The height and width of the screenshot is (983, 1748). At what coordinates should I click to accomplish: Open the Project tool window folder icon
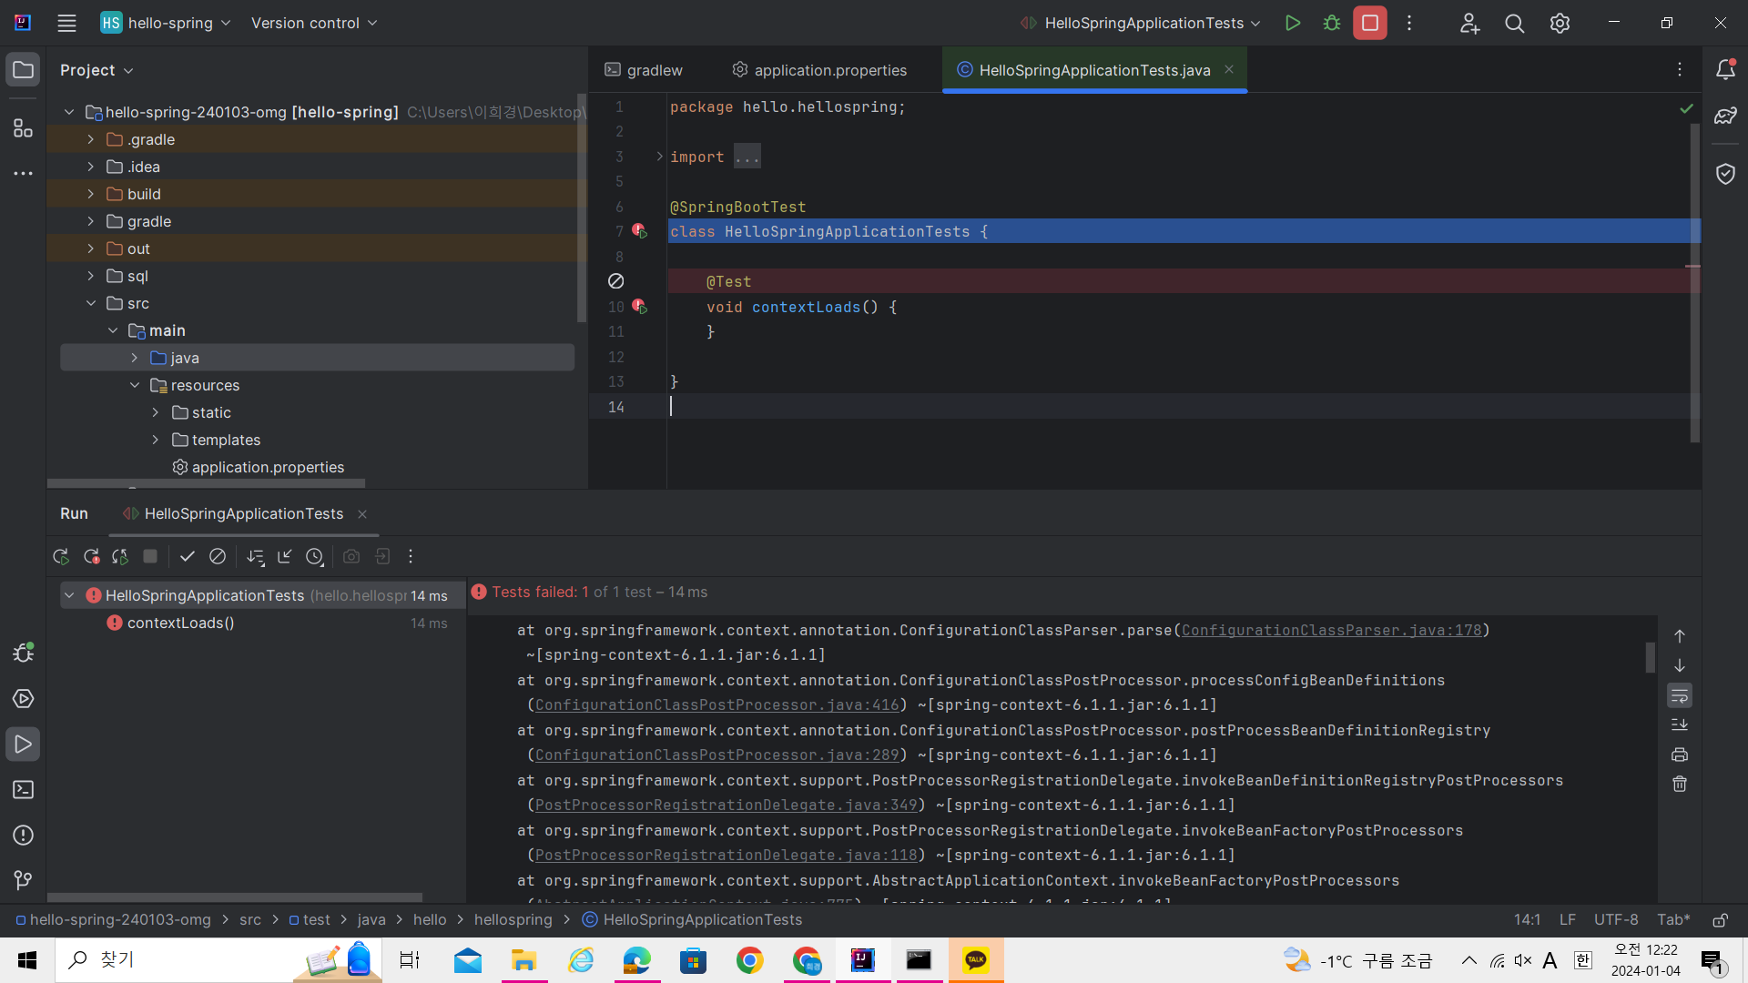click(24, 70)
